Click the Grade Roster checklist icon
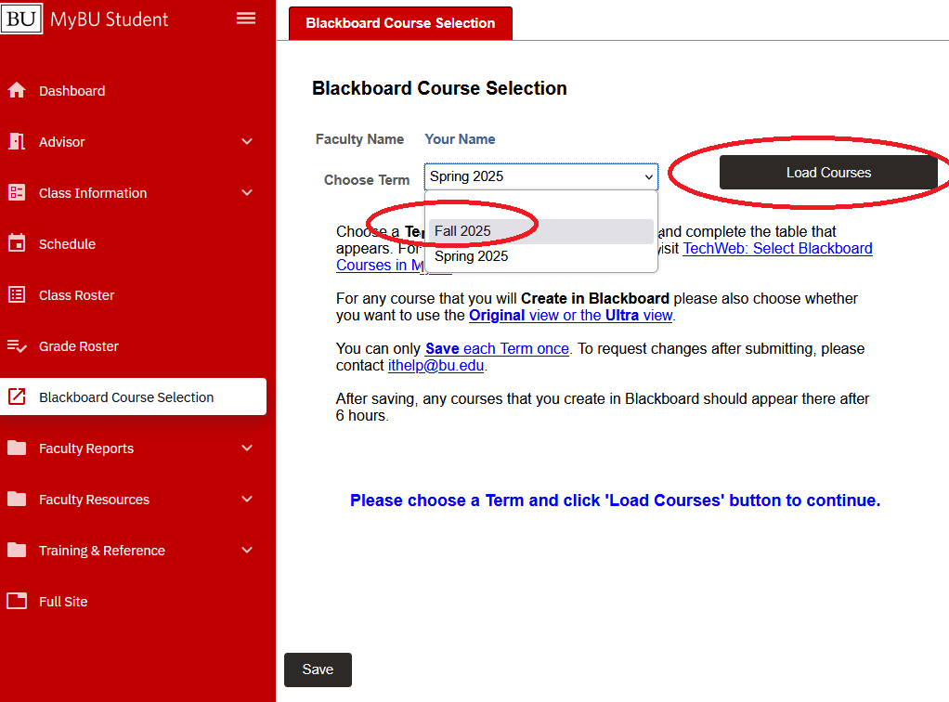 [17, 346]
